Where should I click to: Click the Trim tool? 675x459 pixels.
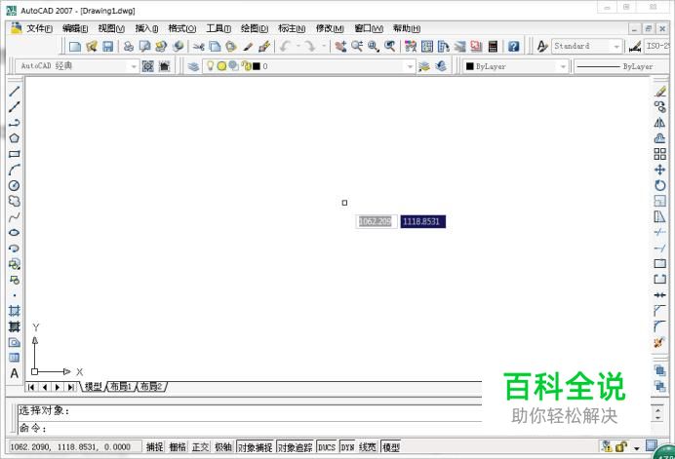coord(659,232)
